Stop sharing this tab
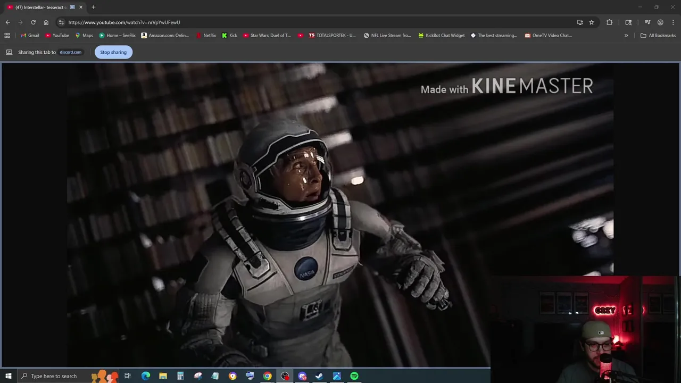681x383 pixels. click(113, 52)
